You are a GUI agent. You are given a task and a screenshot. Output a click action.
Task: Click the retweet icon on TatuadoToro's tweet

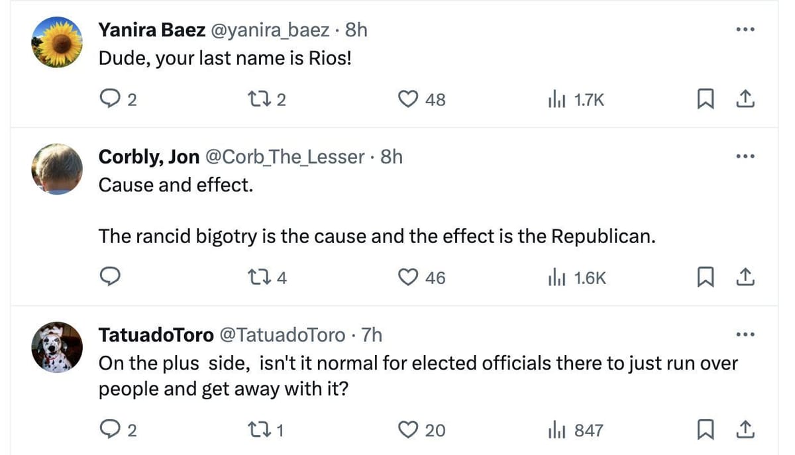tap(260, 430)
